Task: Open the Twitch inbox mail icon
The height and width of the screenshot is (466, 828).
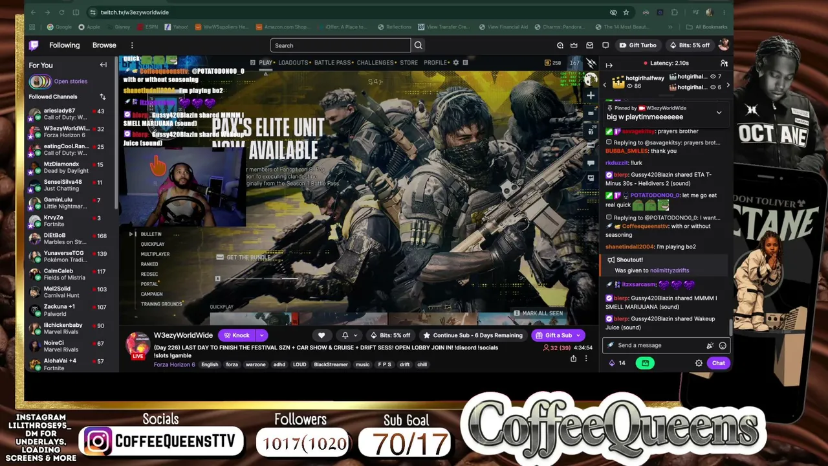Action: pyautogui.click(x=590, y=45)
